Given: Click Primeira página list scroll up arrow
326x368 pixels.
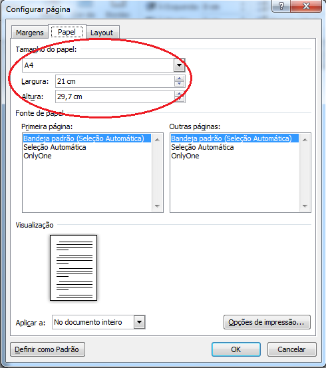Looking at the screenshot, I should pyautogui.click(x=157, y=140).
